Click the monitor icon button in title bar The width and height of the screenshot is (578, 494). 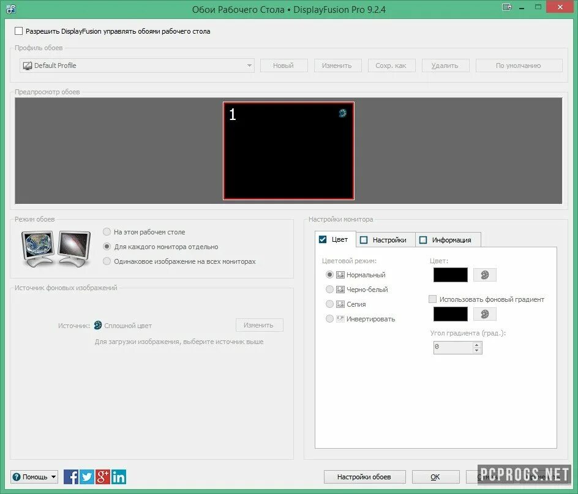click(507, 7)
